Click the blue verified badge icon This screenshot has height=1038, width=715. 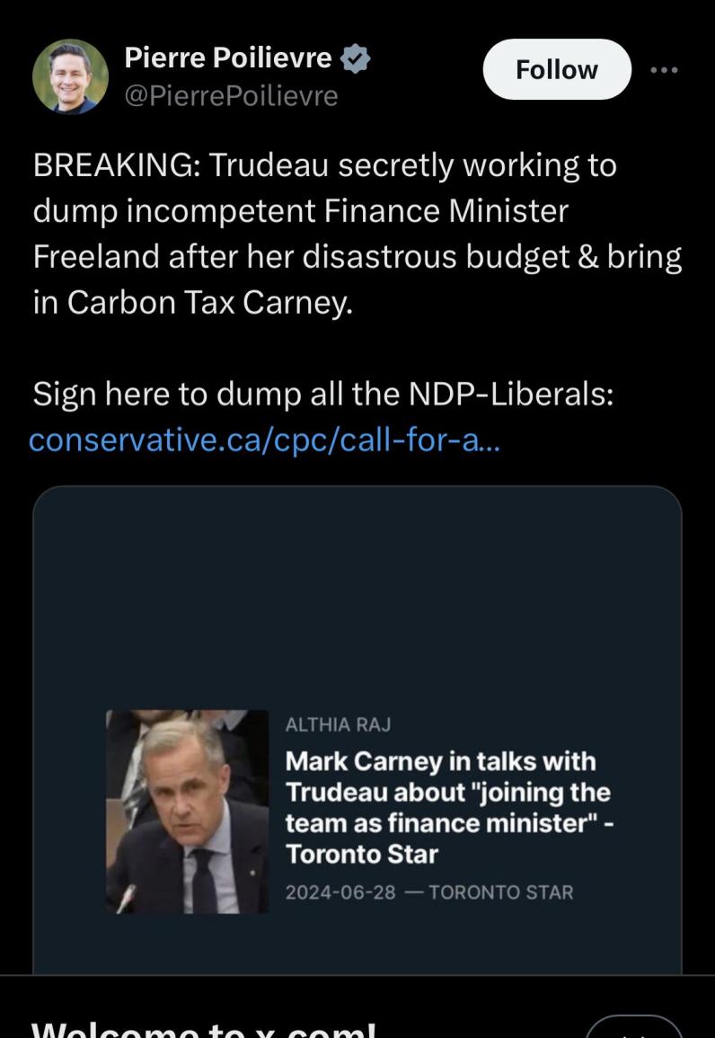[357, 59]
